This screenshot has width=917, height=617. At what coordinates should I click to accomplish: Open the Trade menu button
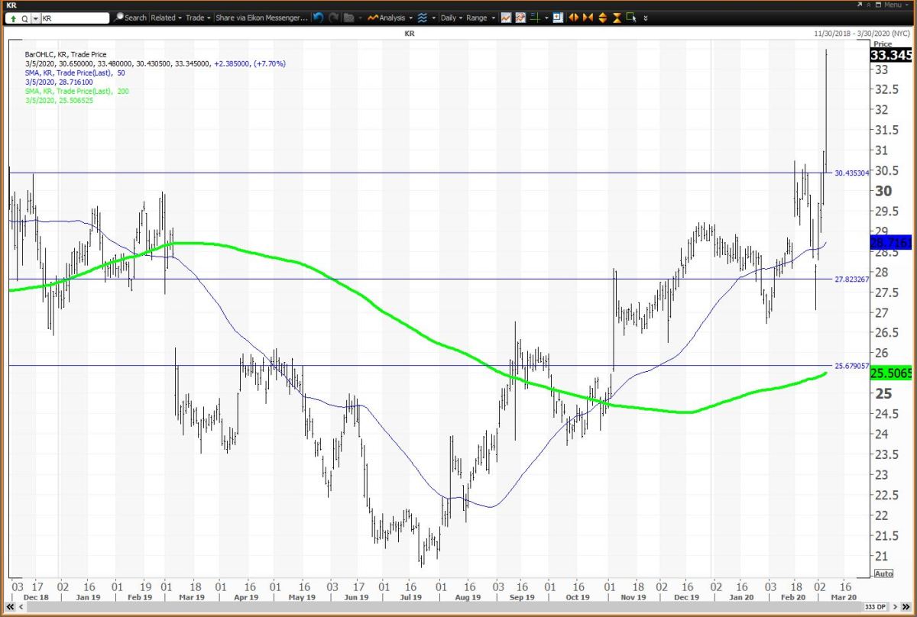(x=197, y=18)
